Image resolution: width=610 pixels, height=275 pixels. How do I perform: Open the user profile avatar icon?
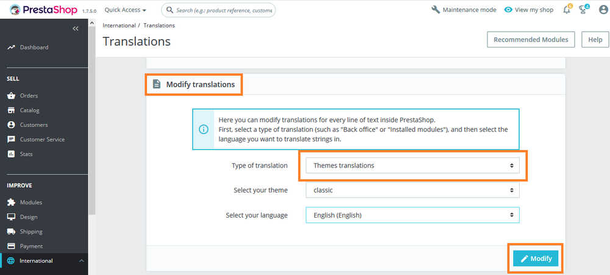click(x=604, y=10)
